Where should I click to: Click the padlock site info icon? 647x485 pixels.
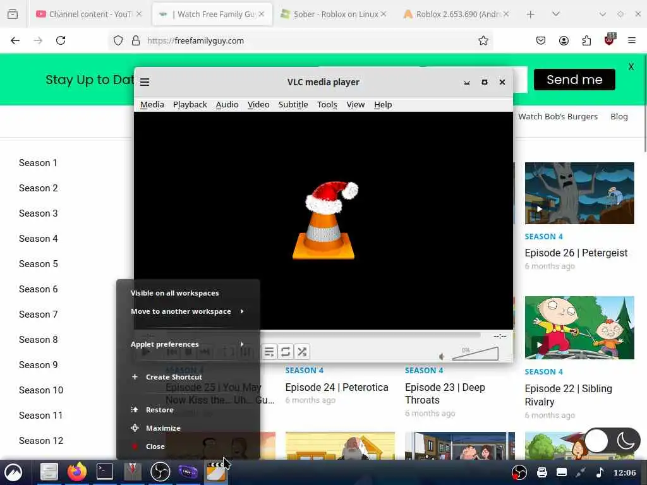[135, 40]
